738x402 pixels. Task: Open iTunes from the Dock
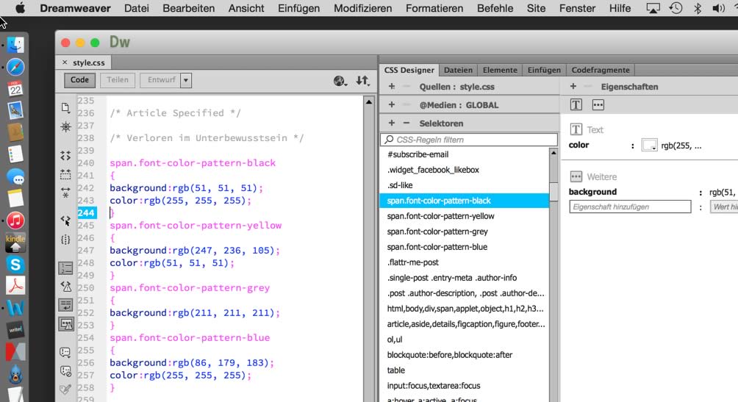tap(15, 220)
